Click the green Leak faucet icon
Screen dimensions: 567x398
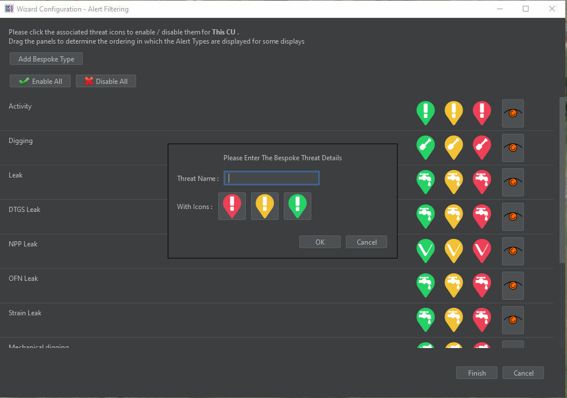425,181
